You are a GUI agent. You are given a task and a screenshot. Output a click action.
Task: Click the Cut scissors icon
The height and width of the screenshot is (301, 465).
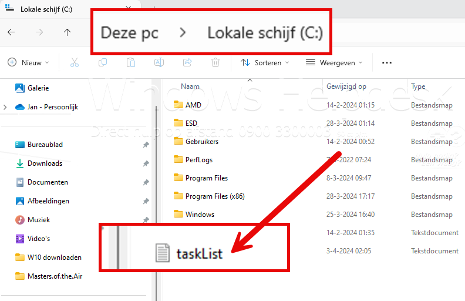coord(75,63)
